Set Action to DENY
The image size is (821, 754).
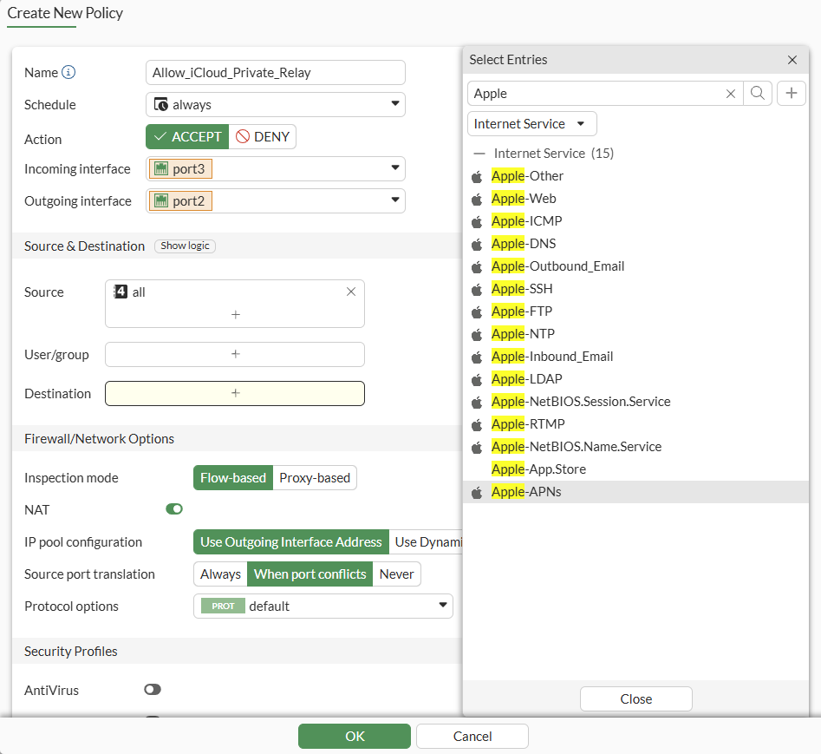pyautogui.click(x=263, y=137)
